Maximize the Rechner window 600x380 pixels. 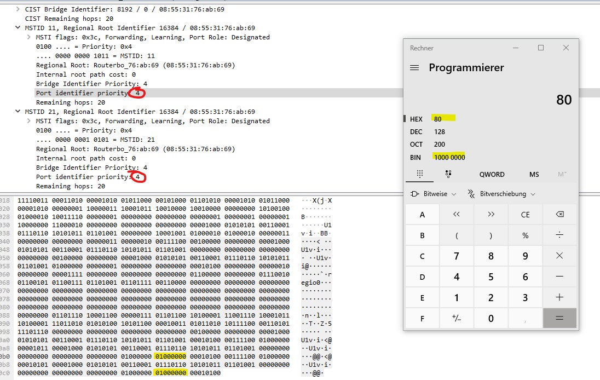tap(541, 48)
